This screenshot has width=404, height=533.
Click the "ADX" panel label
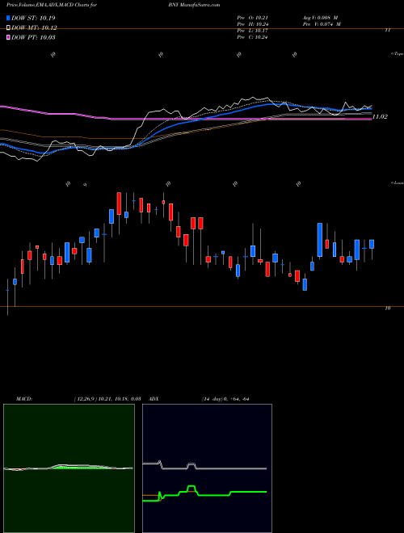click(154, 399)
